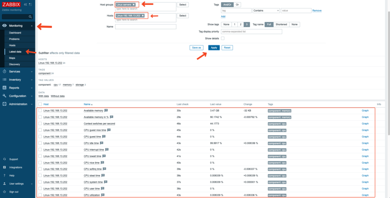
Task: Set Show tags to None
Action: coord(226,24)
